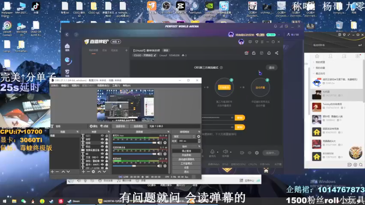365x205 pixels.
Task: Add a new scene in OBS scenes panel
Action: [52, 172]
